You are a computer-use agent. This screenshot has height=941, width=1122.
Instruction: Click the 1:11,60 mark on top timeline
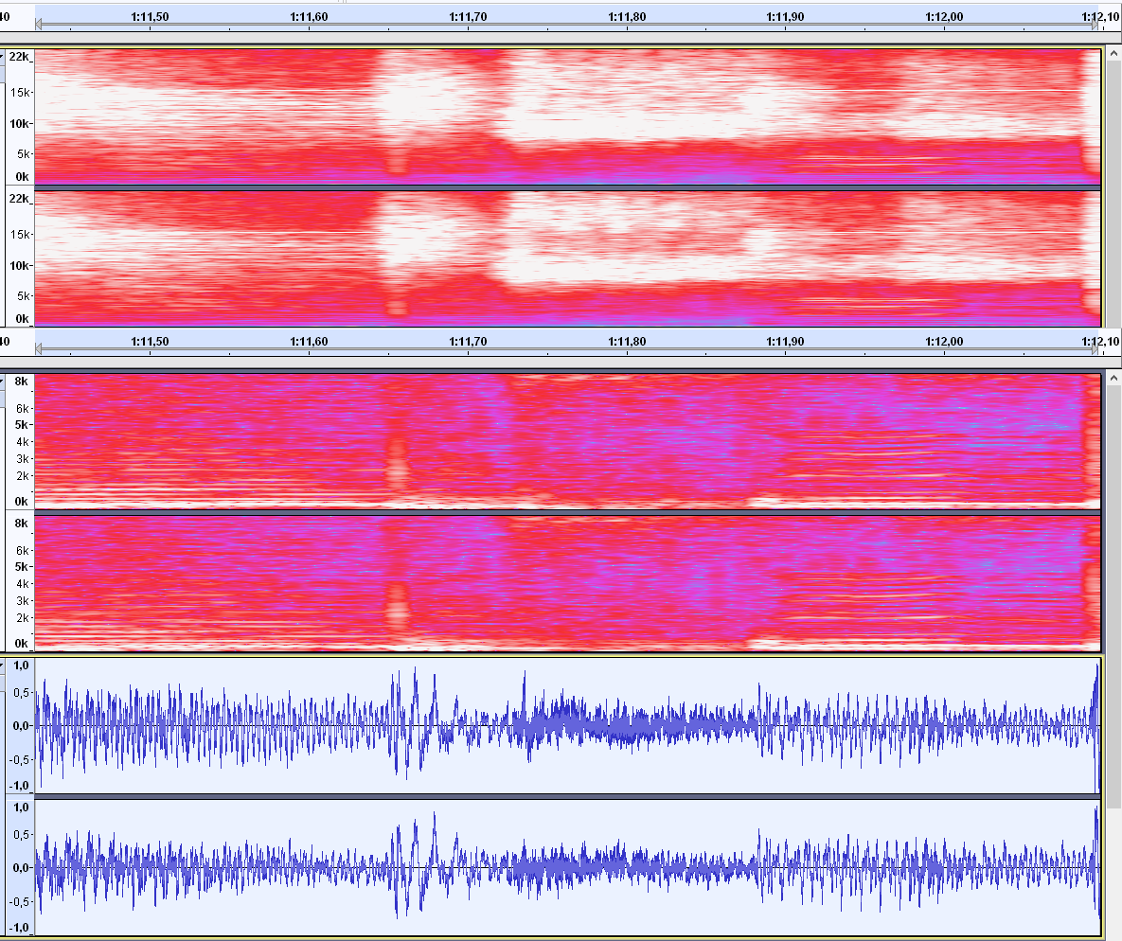[308, 17]
